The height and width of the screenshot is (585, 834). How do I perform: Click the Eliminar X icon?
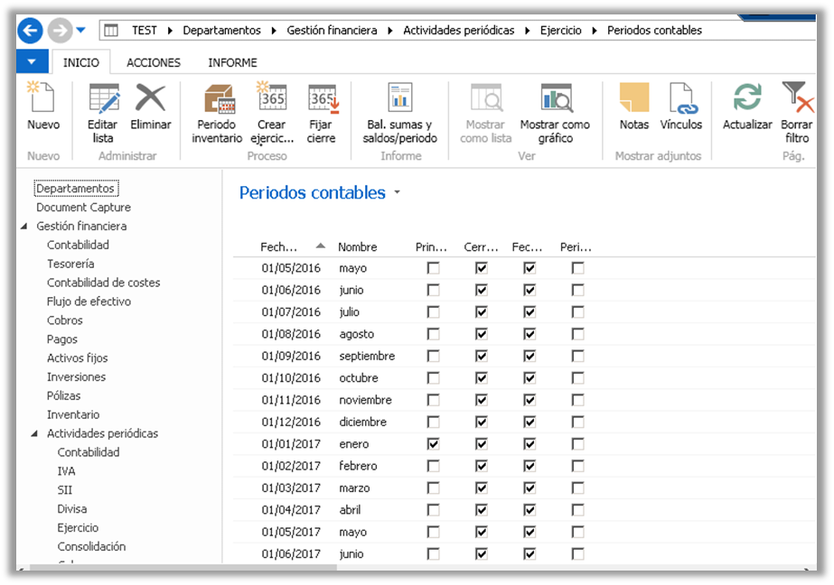(x=150, y=99)
